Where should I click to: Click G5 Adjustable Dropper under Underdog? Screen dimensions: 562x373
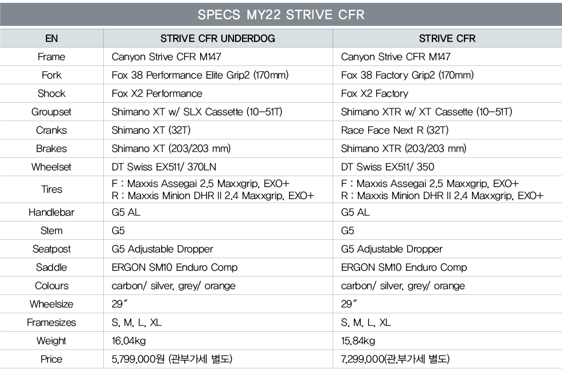coord(162,249)
